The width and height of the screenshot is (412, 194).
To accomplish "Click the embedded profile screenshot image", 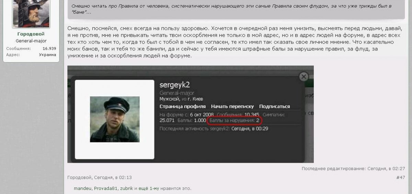I will coord(191,114).
